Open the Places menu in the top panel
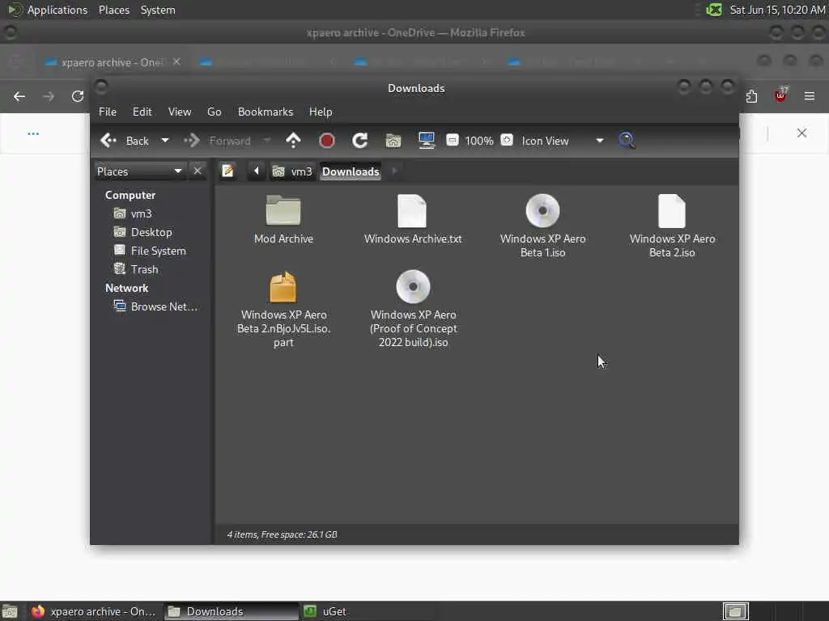The image size is (829, 621). point(113,10)
